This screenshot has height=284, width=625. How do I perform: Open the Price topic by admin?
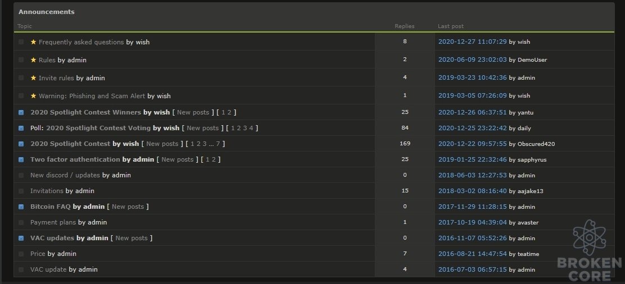click(38, 254)
